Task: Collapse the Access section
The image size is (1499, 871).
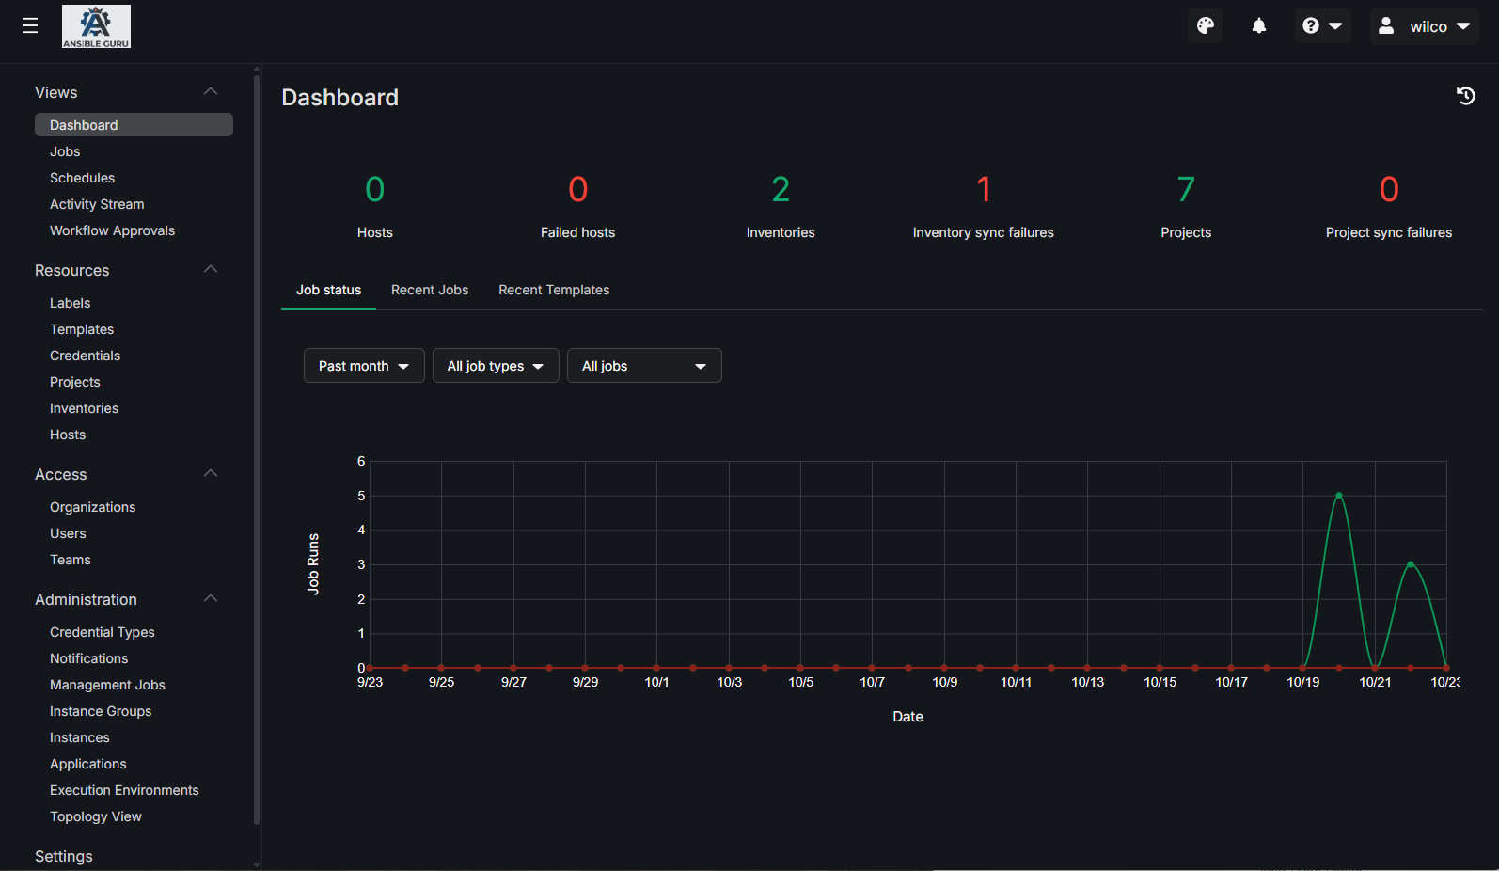Action: click(211, 473)
